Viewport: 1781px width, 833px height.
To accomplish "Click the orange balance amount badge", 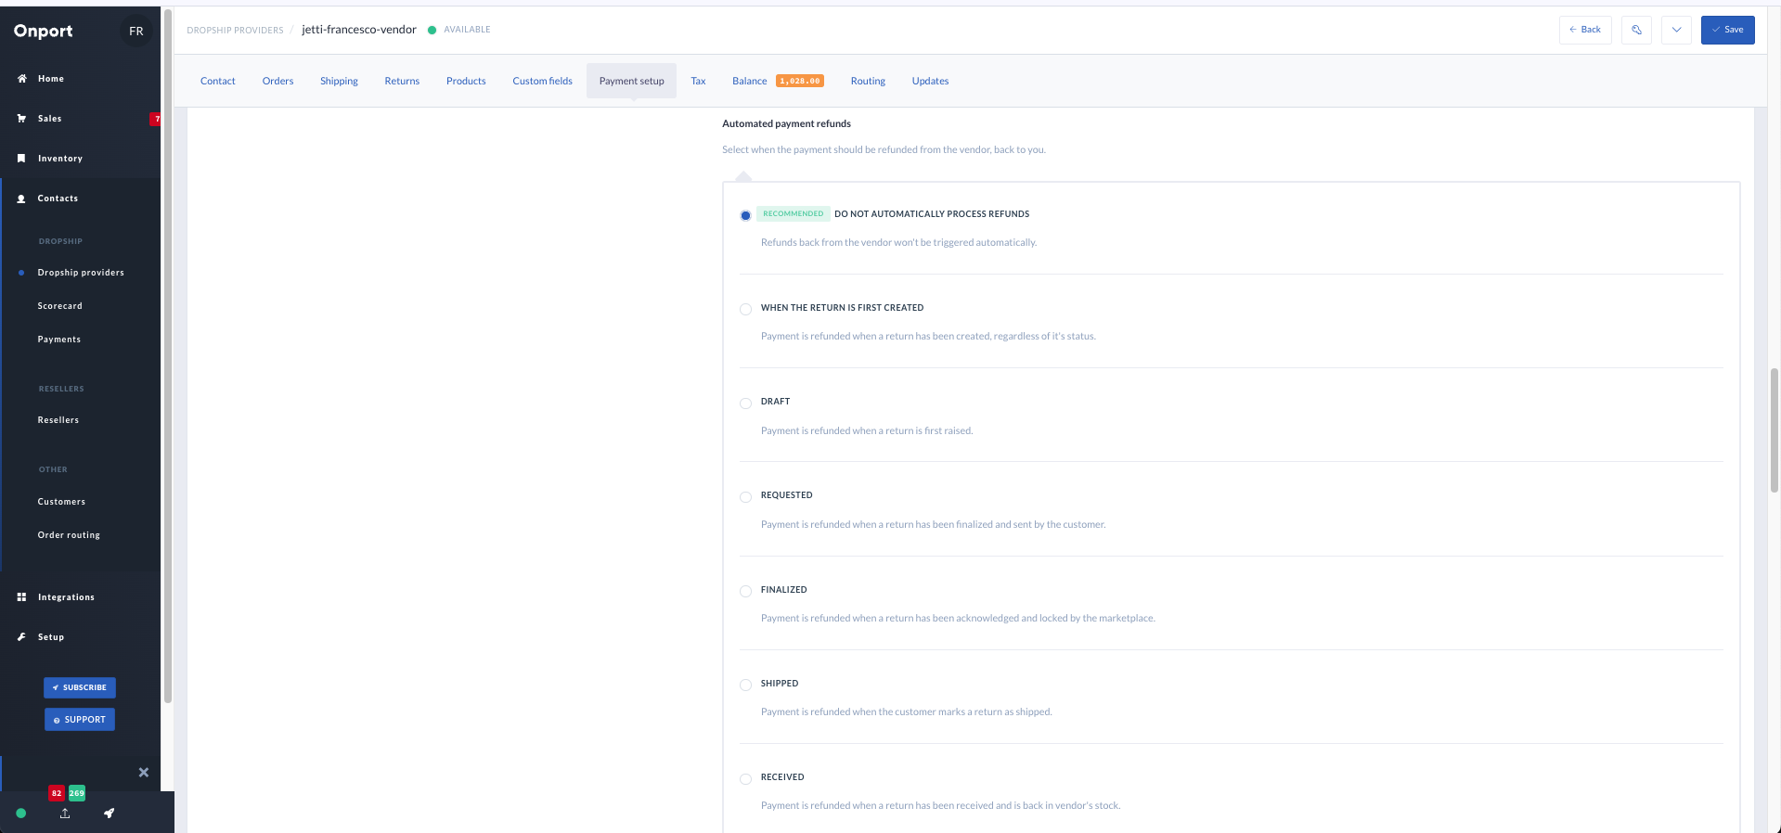I will click(x=800, y=81).
